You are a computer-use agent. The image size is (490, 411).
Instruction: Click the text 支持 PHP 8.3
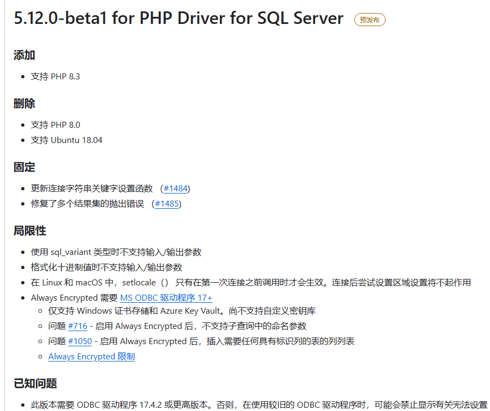[55, 76]
